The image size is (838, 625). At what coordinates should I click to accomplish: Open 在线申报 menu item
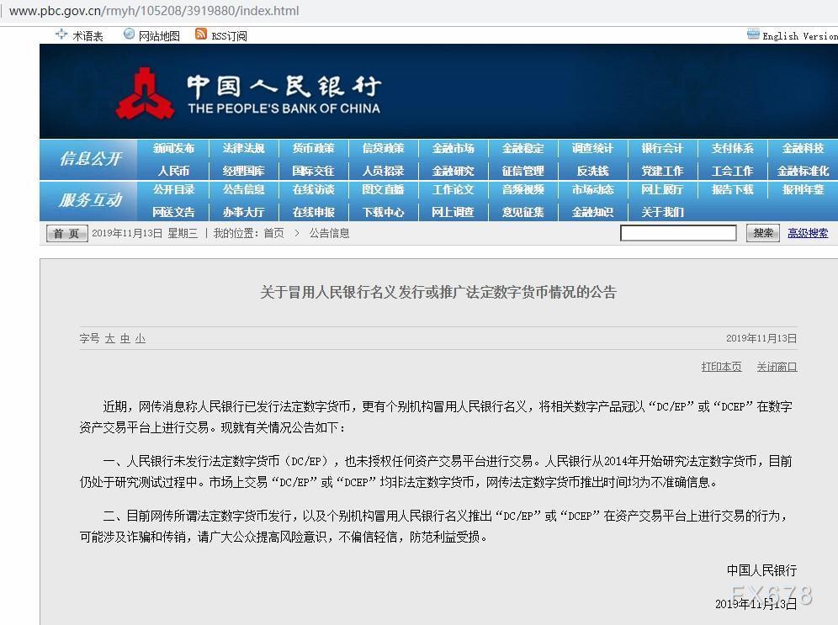(x=314, y=212)
